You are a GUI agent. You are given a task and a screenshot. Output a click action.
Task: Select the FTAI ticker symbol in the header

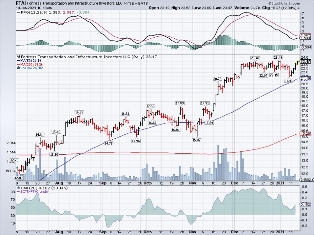[x=21, y=3]
